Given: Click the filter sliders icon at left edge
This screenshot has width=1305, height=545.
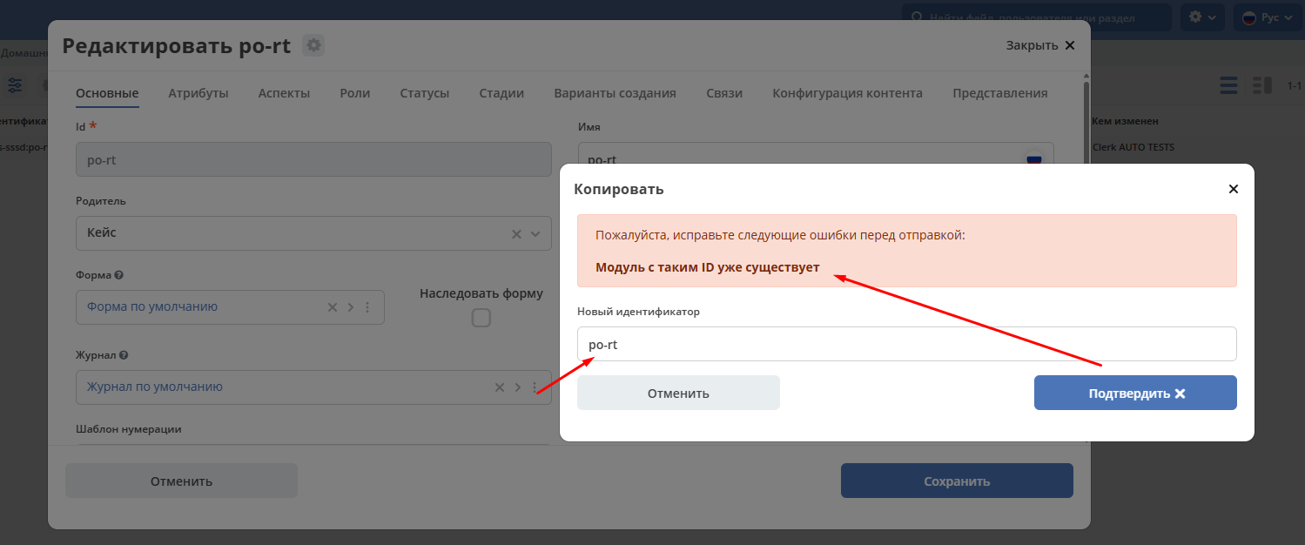Looking at the screenshot, I should point(15,84).
